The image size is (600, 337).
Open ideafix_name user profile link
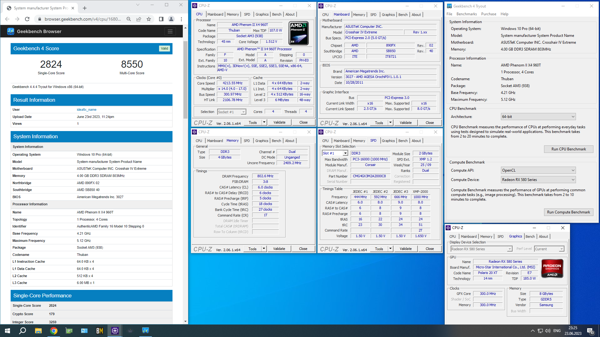(87, 110)
